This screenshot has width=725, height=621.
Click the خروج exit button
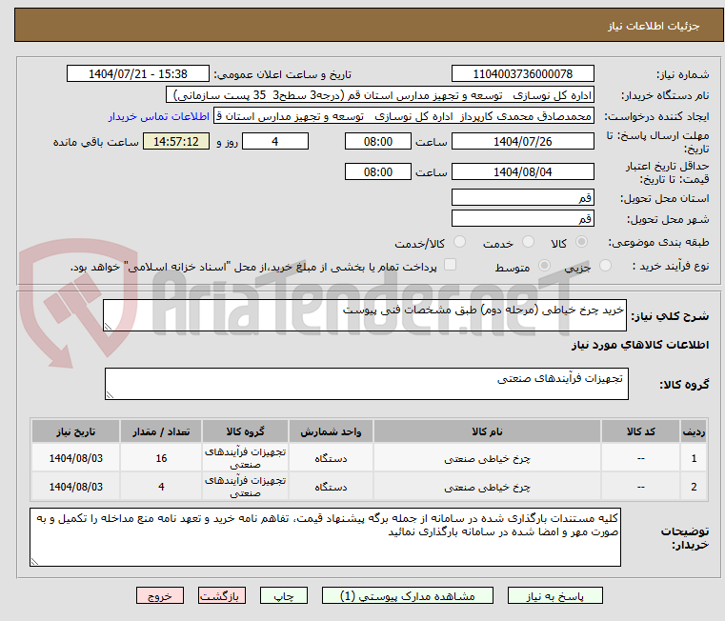click(159, 595)
